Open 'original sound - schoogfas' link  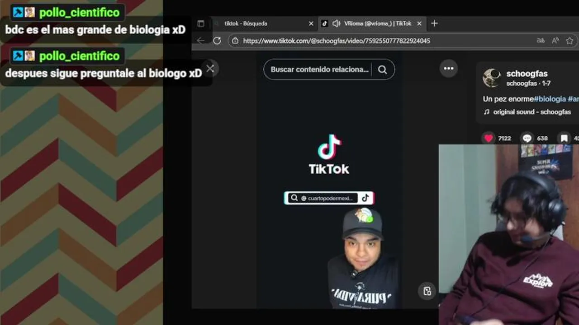tap(532, 112)
